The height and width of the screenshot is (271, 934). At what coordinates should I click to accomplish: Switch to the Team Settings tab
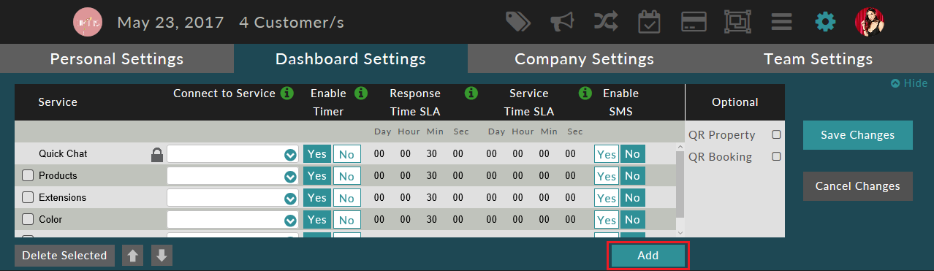[x=818, y=58]
